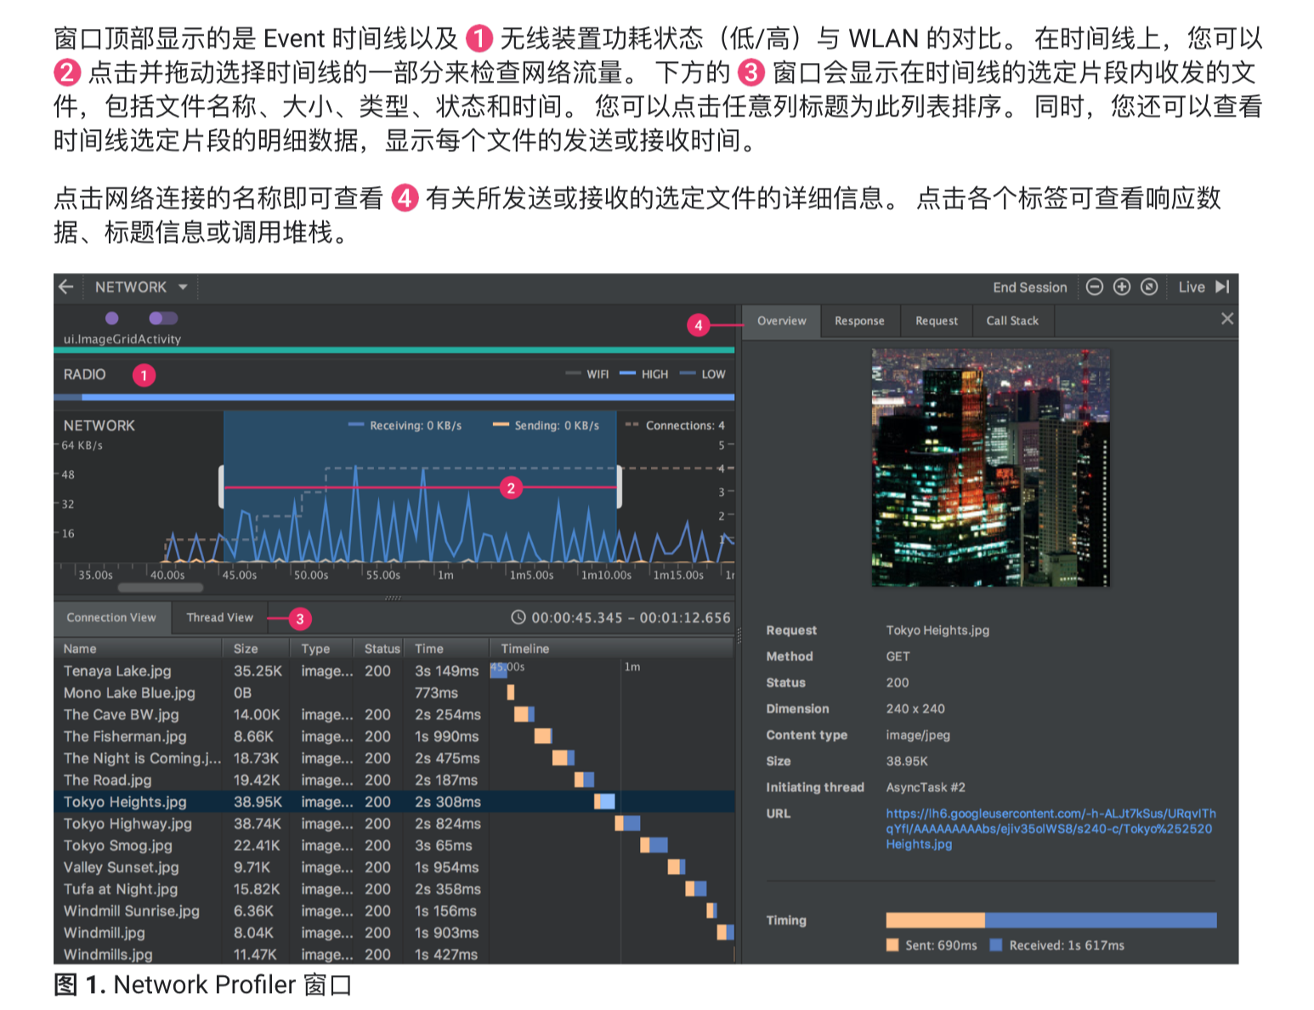Select the Tokyo Highway.jpg row

pos(394,824)
